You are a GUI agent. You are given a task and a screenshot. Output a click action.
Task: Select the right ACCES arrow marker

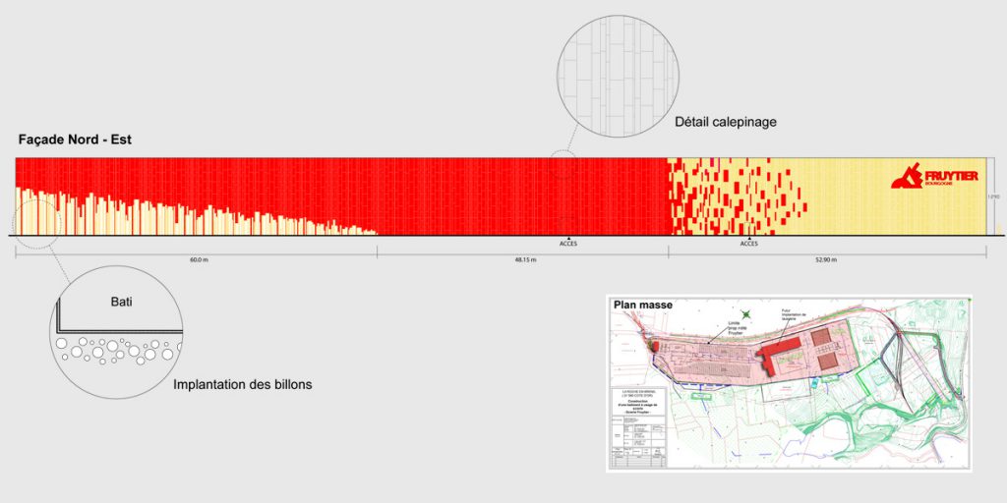(749, 237)
